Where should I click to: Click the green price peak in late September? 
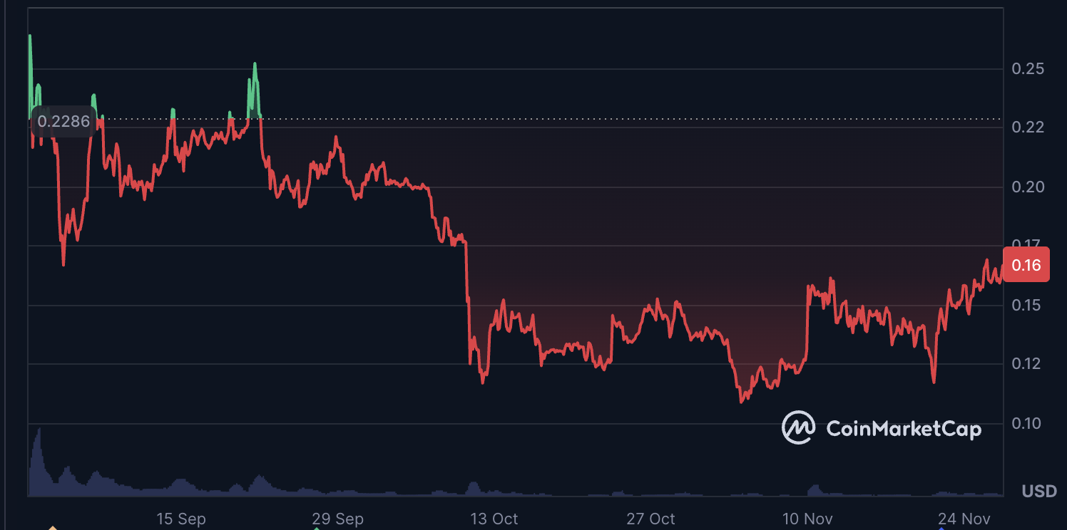[255, 66]
